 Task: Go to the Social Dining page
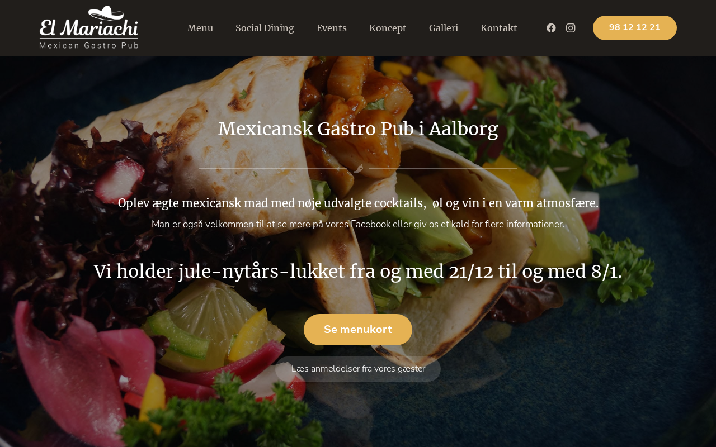click(265, 28)
